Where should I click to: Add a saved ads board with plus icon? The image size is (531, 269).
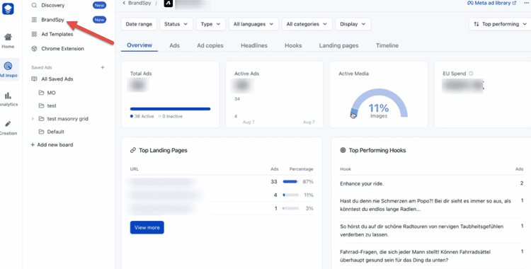point(103,67)
